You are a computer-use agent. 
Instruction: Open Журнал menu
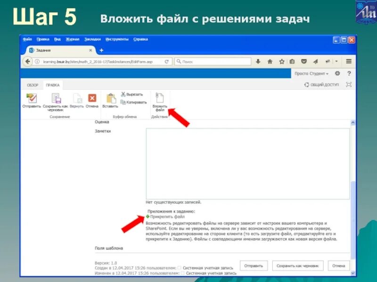click(73, 39)
